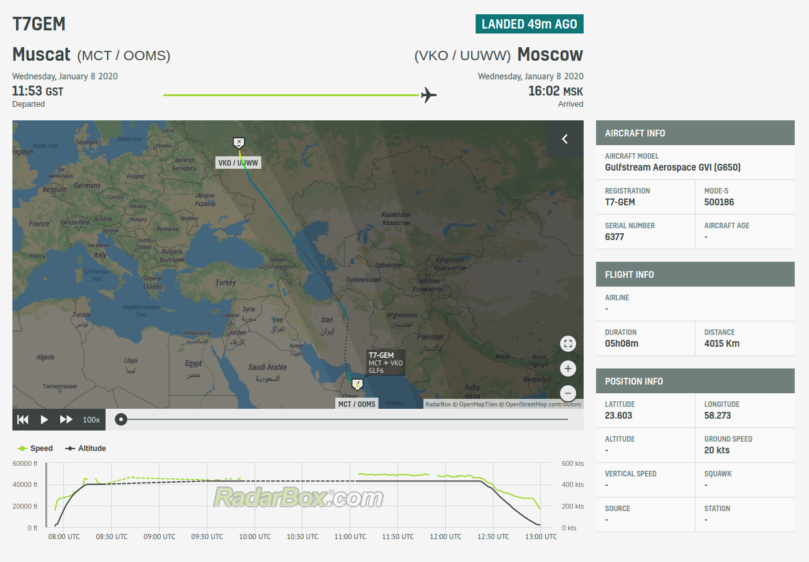Click the T7-GEM flight tooltip on map
Viewport: 809px width, 562px height.
pos(385,363)
